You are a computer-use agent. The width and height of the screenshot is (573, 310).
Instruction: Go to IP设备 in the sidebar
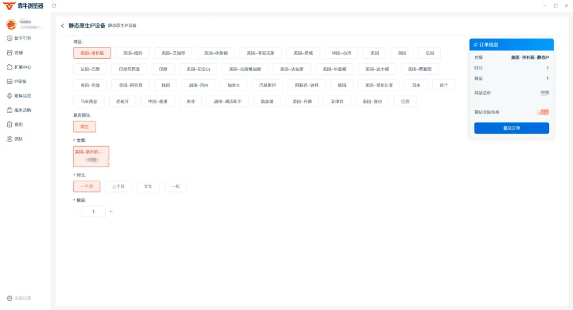[17, 82]
